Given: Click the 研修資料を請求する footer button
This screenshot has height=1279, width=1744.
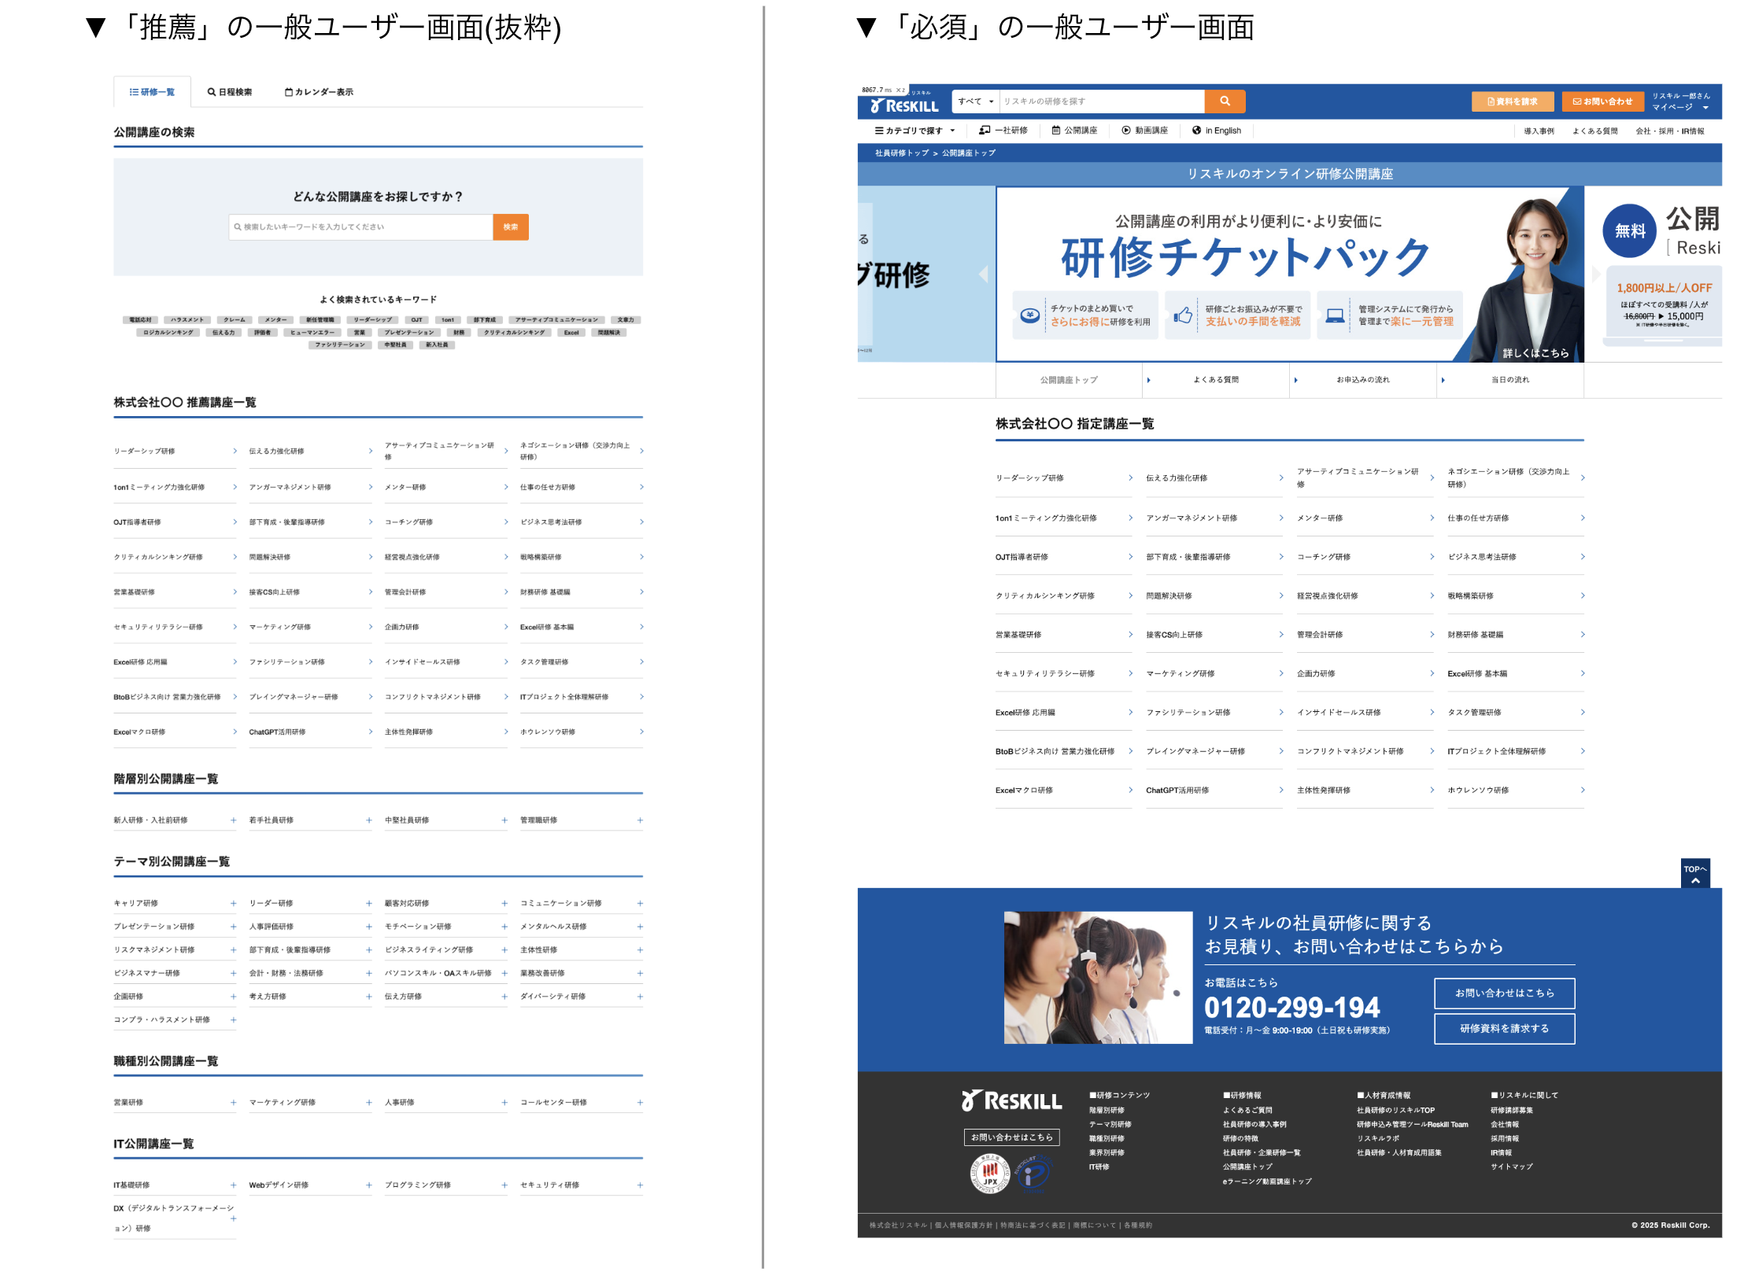Looking at the screenshot, I should 1503,1028.
